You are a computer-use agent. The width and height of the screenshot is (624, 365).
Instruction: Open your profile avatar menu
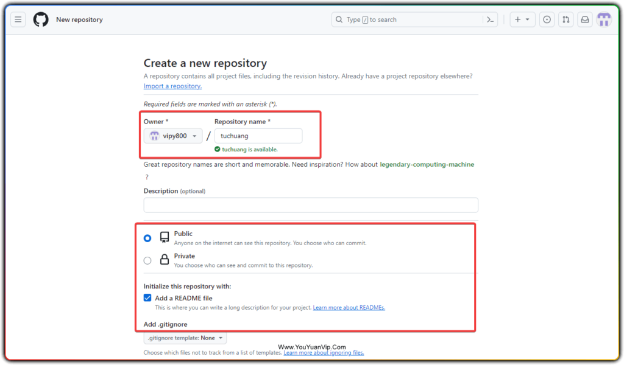click(604, 19)
